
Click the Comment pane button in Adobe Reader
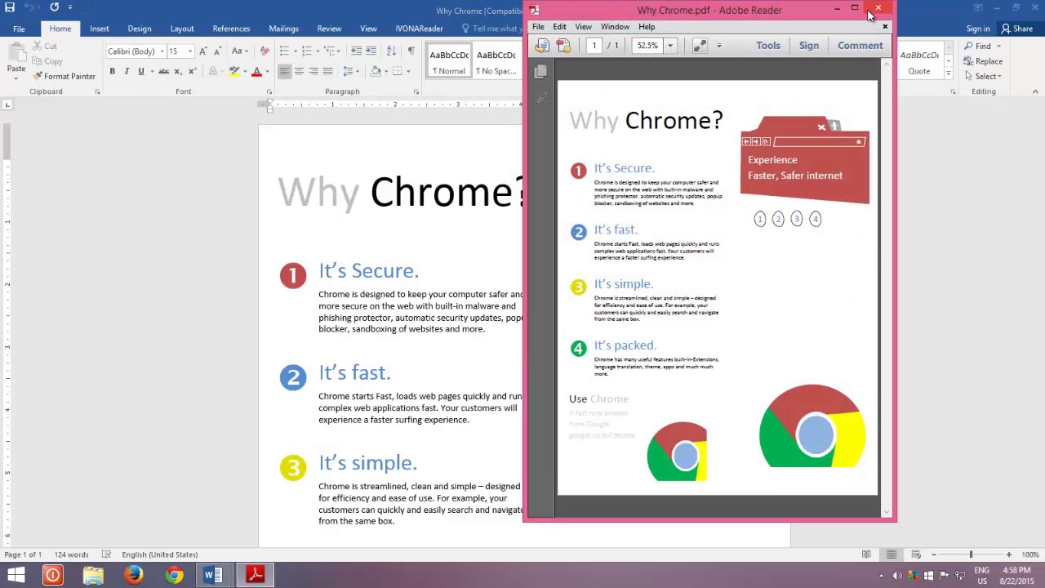860,46
